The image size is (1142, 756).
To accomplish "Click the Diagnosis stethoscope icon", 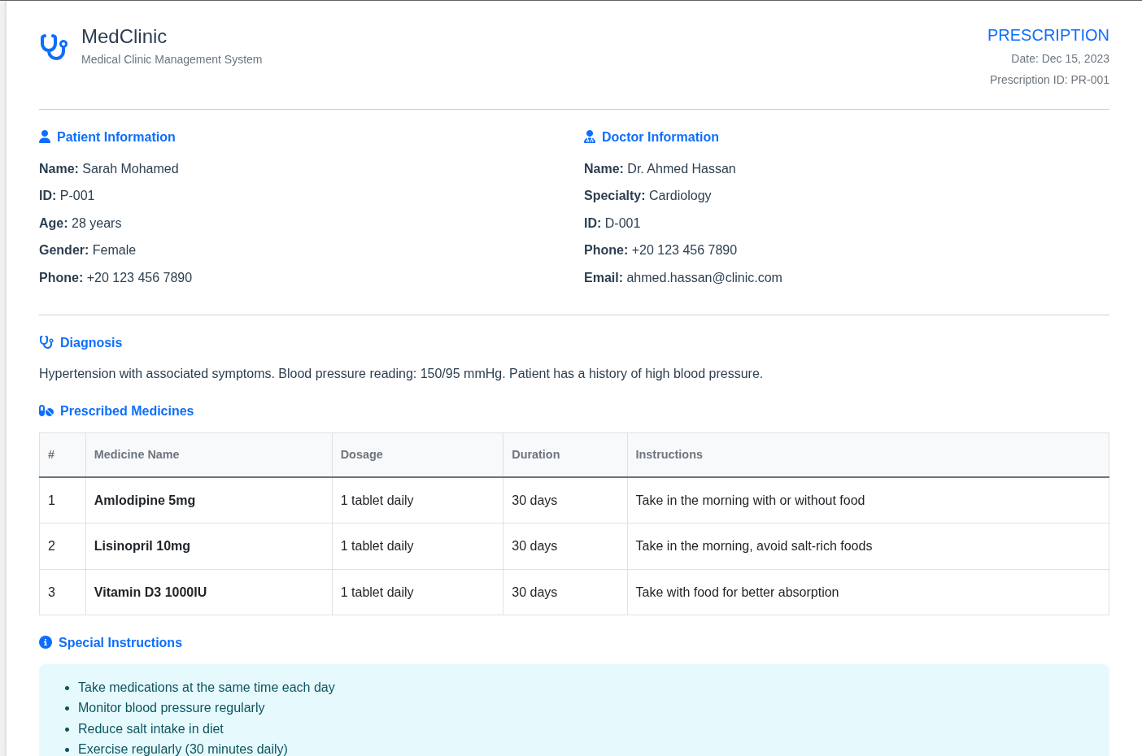I will [46, 342].
